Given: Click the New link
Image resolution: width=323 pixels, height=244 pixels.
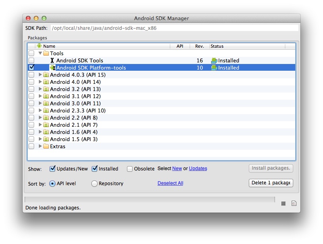Looking at the screenshot, I should pos(177,168).
